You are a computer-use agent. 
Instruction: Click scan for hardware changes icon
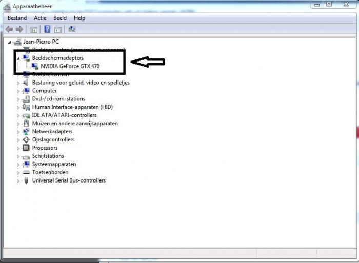(72, 29)
